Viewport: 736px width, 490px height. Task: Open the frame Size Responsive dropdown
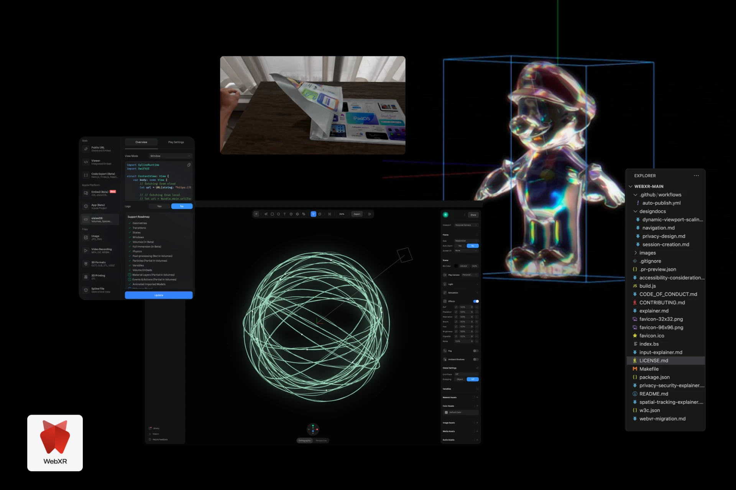click(466, 241)
